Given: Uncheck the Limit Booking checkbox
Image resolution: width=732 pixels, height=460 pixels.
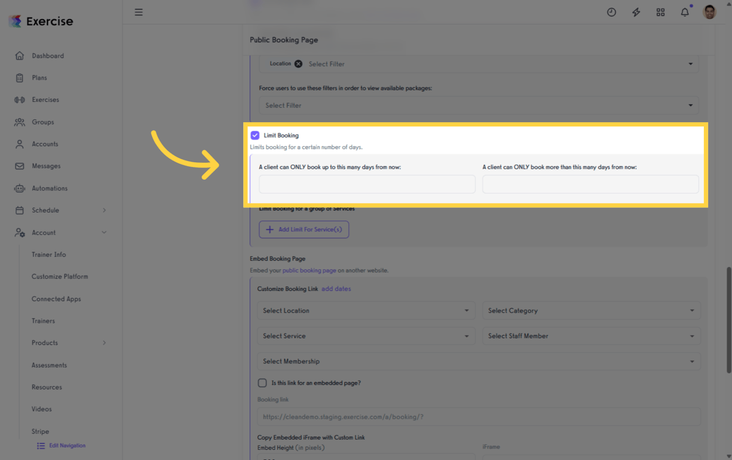Looking at the screenshot, I should pos(255,135).
